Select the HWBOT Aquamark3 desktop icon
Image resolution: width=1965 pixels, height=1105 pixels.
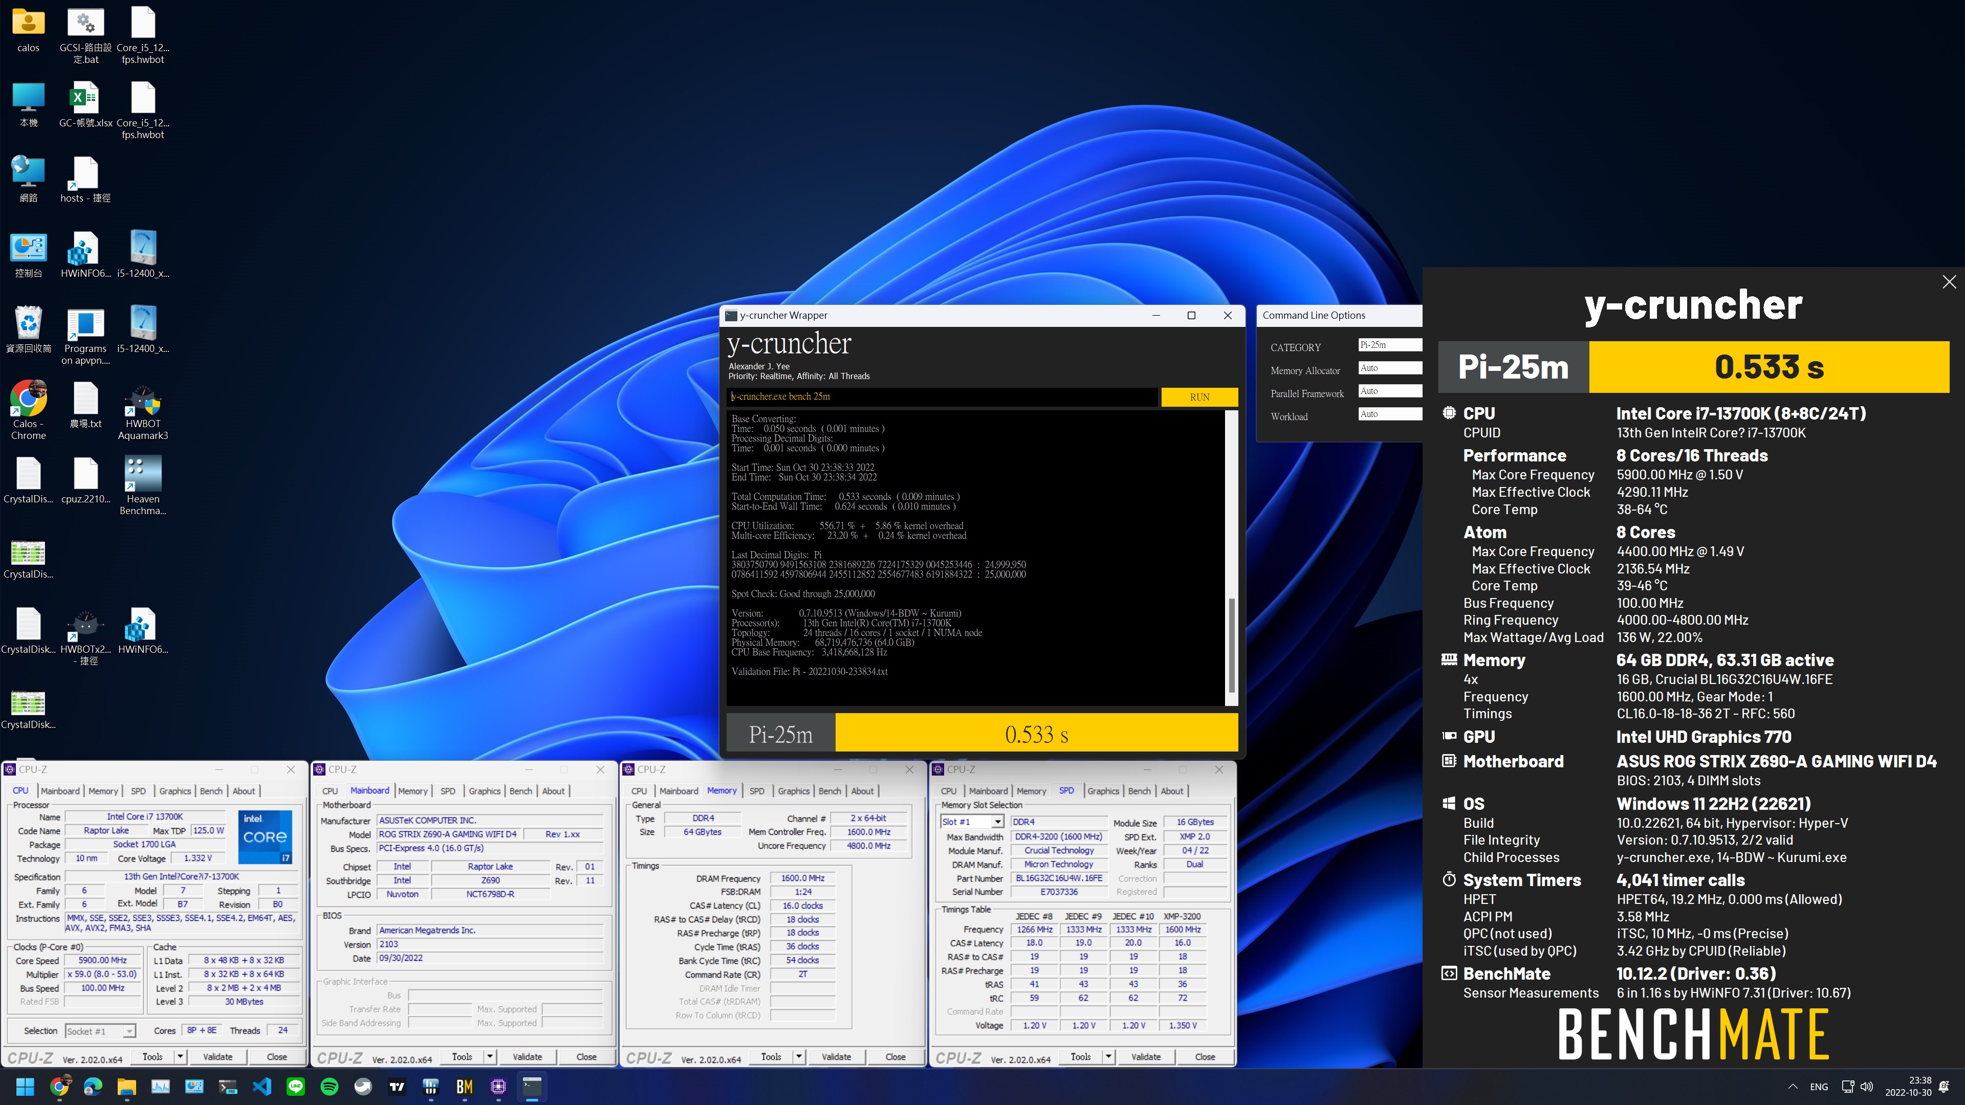click(143, 412)
